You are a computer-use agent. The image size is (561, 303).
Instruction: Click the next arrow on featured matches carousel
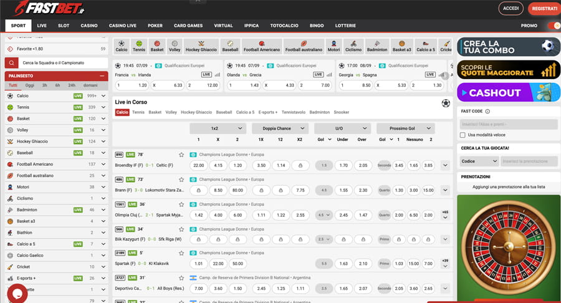click(x=446, y=75)
